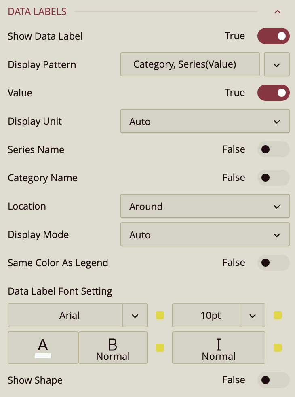This screenshot has width=295, height=397.
Task: Disable the Show Data Label toggle
Action: (x=273, y=36)
